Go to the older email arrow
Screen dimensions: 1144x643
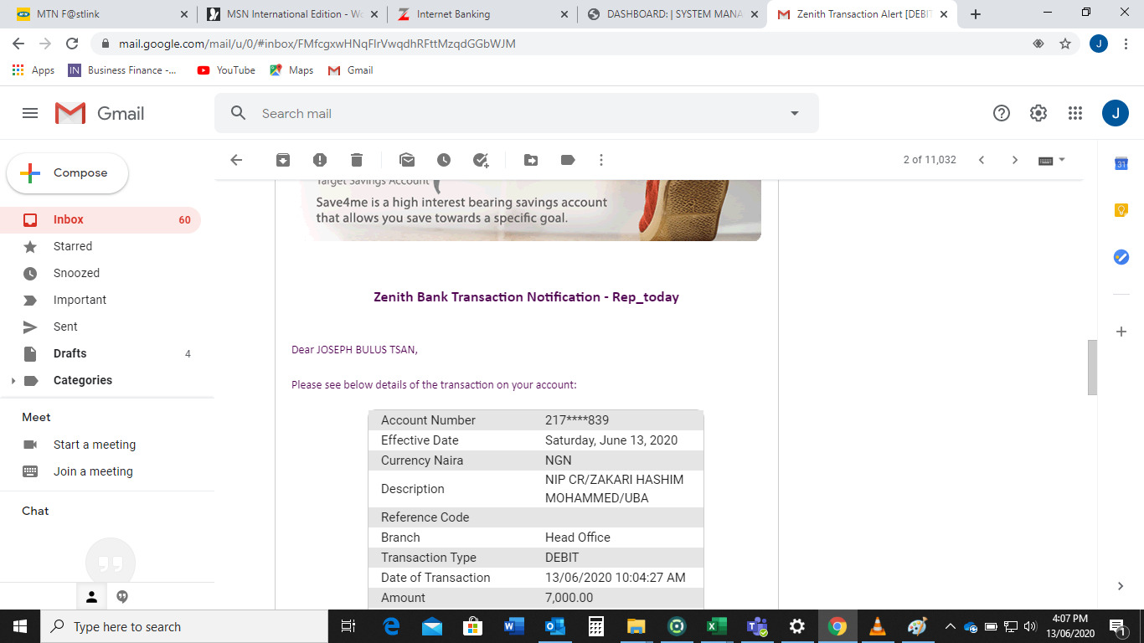(x=1015, y=160)
